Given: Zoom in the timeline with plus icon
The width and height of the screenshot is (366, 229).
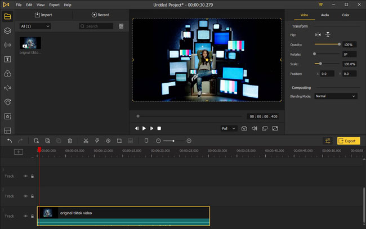Looking at the screenshot, I should [189, 141].
